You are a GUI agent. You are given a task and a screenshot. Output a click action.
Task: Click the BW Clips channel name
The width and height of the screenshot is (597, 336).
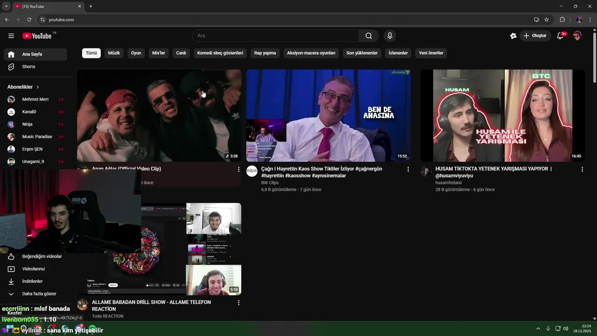(270, 183)
